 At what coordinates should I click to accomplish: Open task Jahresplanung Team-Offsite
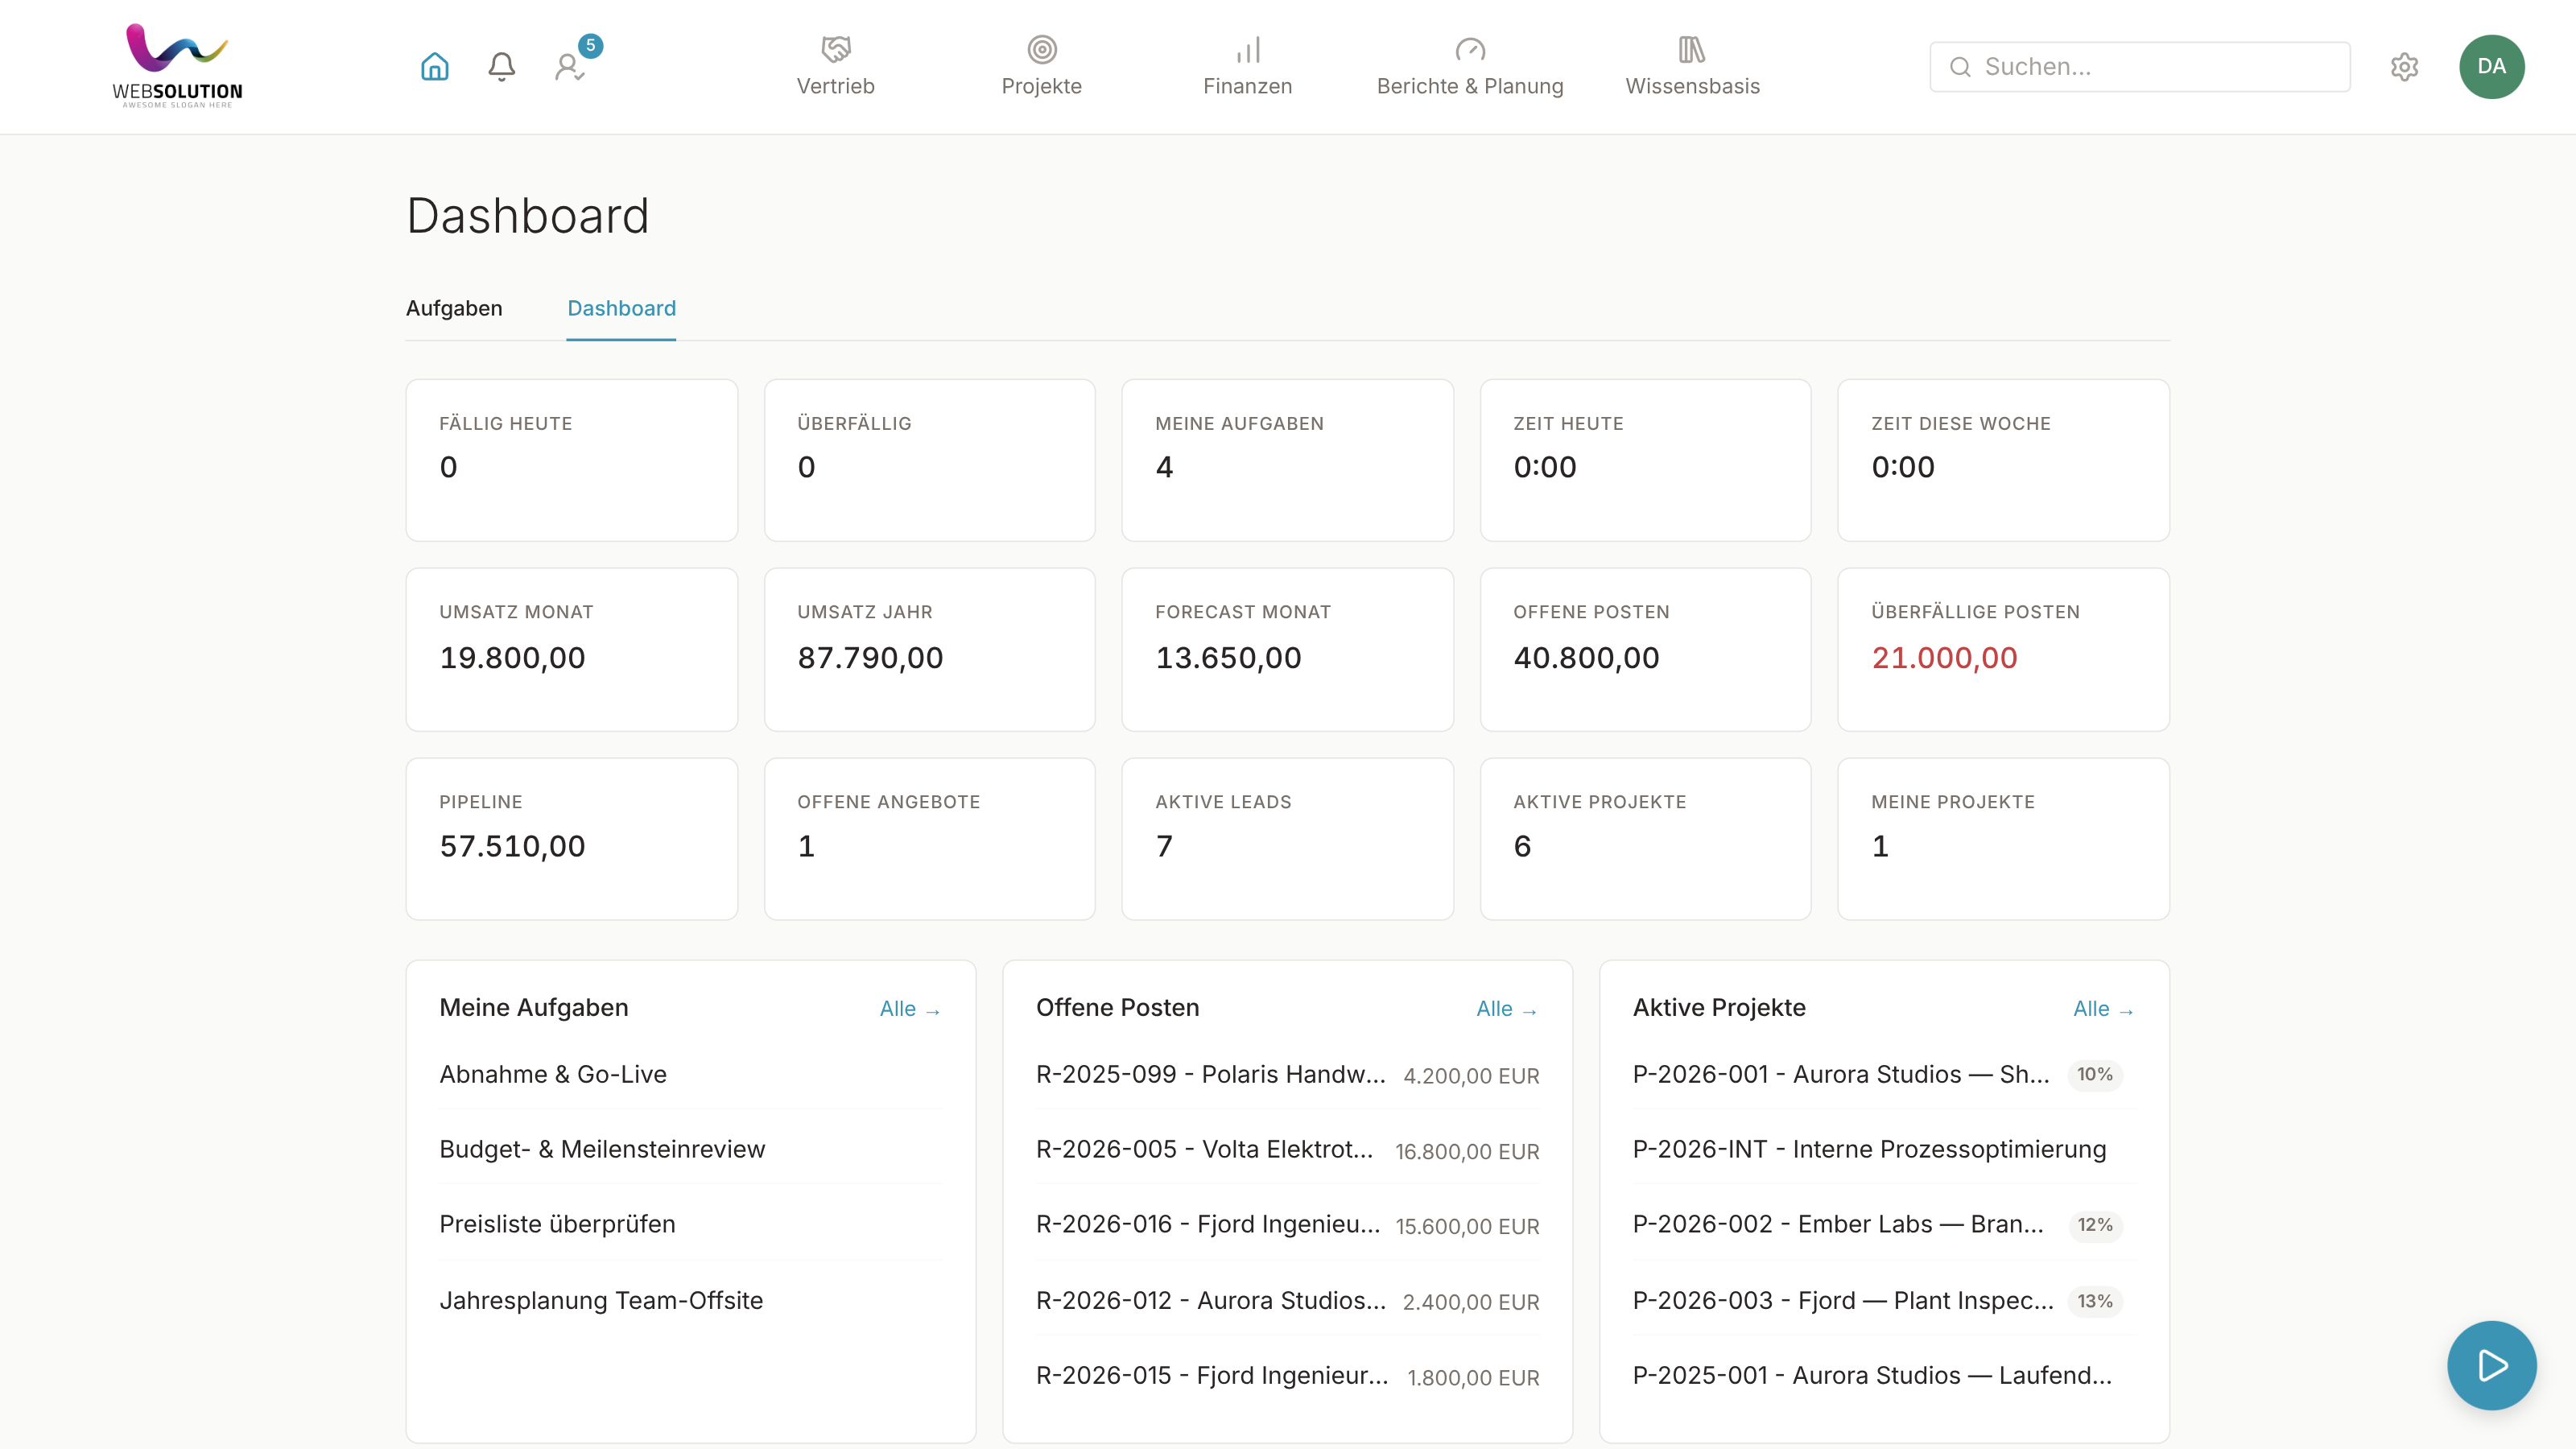691,1300
